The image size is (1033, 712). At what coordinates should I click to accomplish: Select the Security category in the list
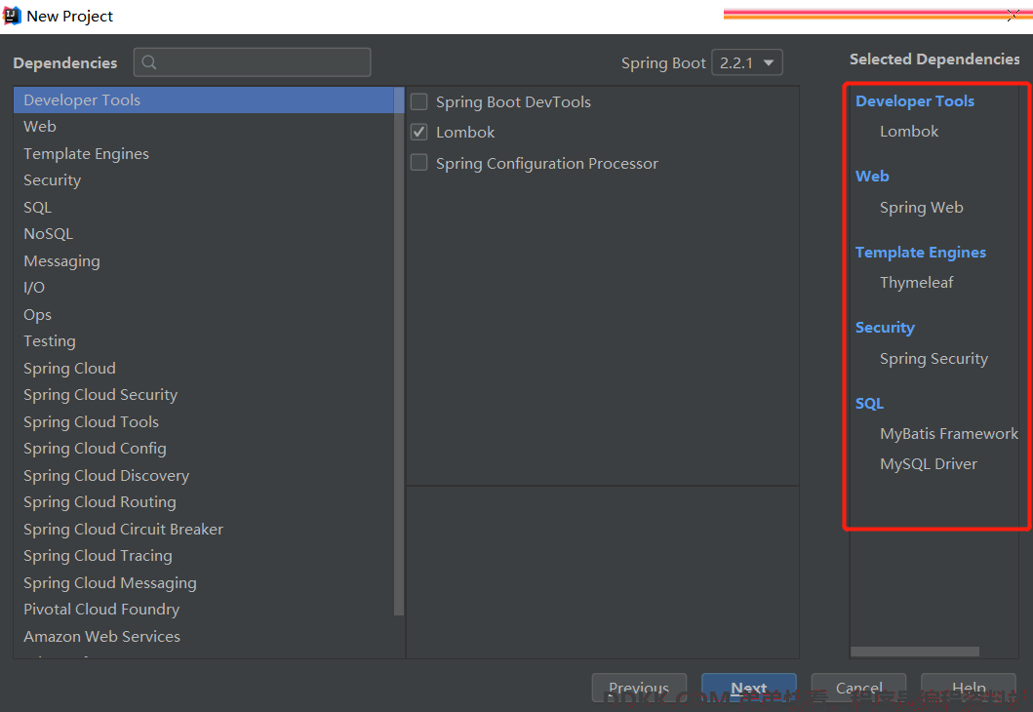click(x=204, y=179)
